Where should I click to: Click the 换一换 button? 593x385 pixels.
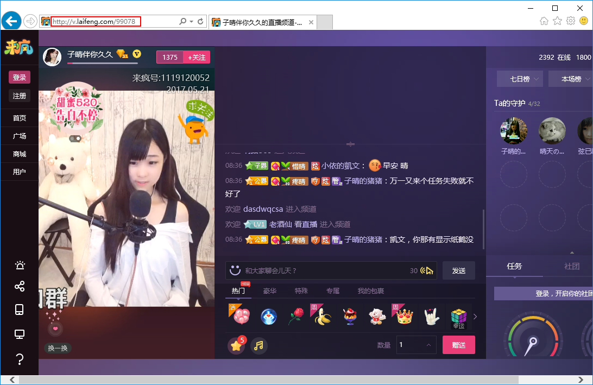point(58,348)
